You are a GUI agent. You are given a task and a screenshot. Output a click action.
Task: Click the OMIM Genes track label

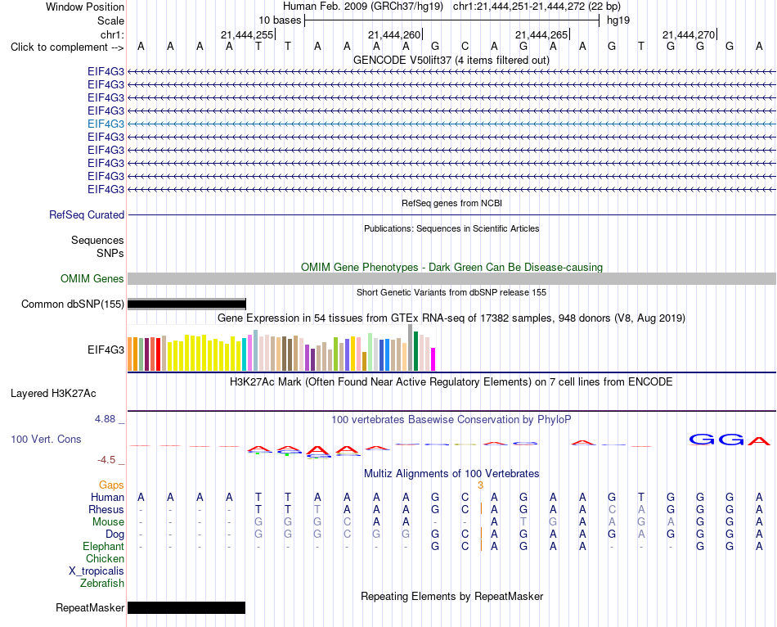pos(92,279)
